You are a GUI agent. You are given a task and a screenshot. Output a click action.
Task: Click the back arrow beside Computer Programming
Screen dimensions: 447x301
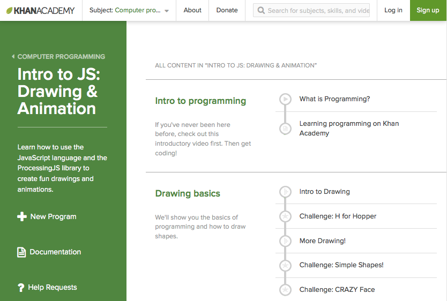pos(13,57)
